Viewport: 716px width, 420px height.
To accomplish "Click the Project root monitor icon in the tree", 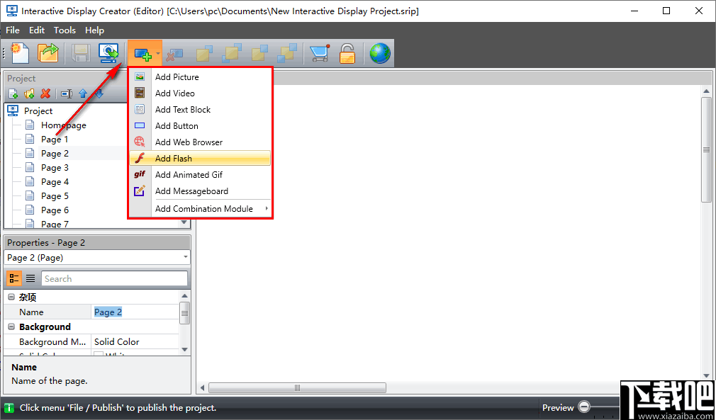I will pos(13,110).
